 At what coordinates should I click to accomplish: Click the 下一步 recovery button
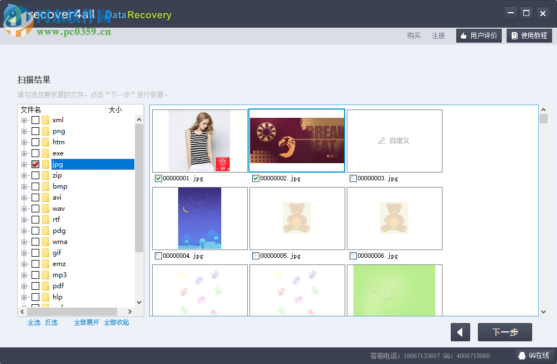pyautogui.click(x=504, y=332)
